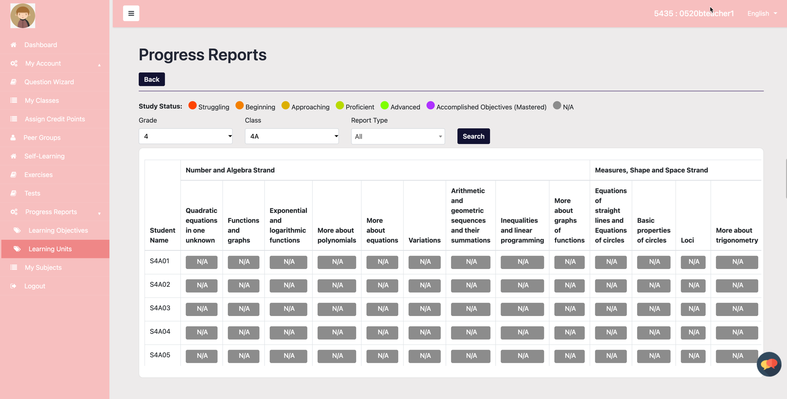Click the Dashboard home icon
Screen dimensions: 787x399
point(14,45)
